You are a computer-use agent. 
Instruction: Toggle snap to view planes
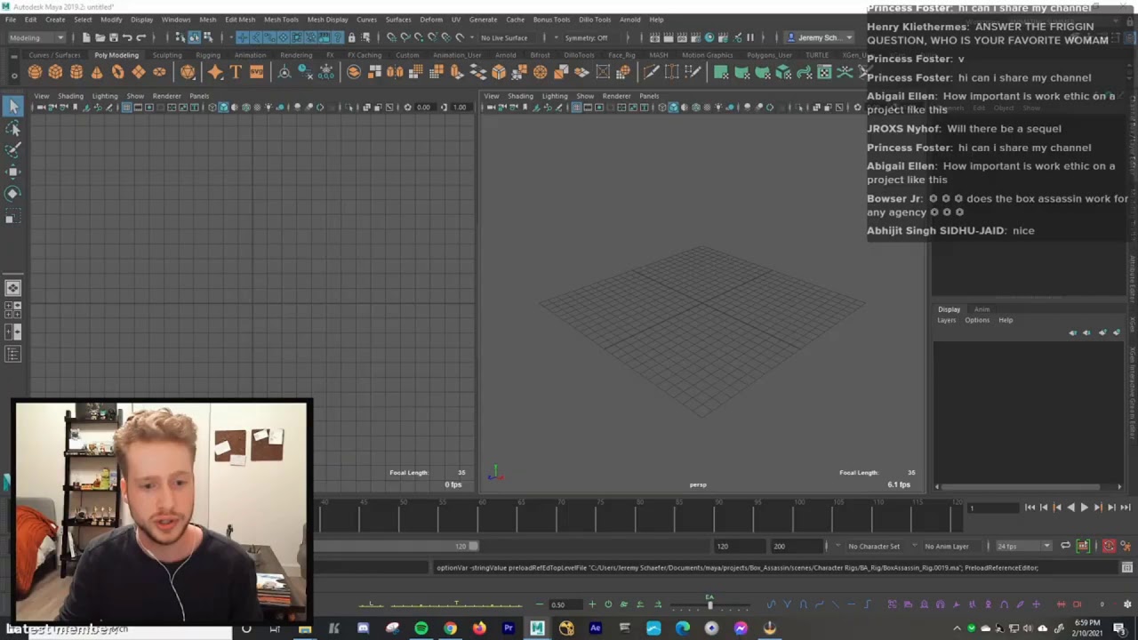(x=445, y=37)
